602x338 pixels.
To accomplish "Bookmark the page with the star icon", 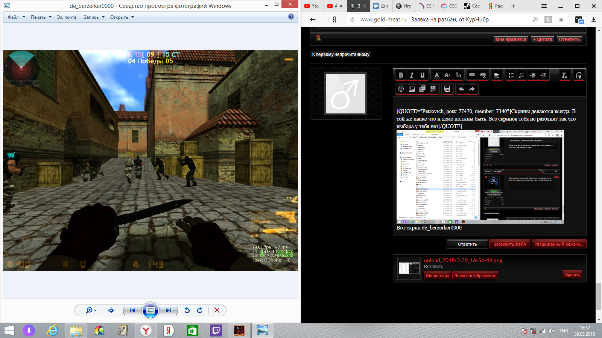I will 561,20.
